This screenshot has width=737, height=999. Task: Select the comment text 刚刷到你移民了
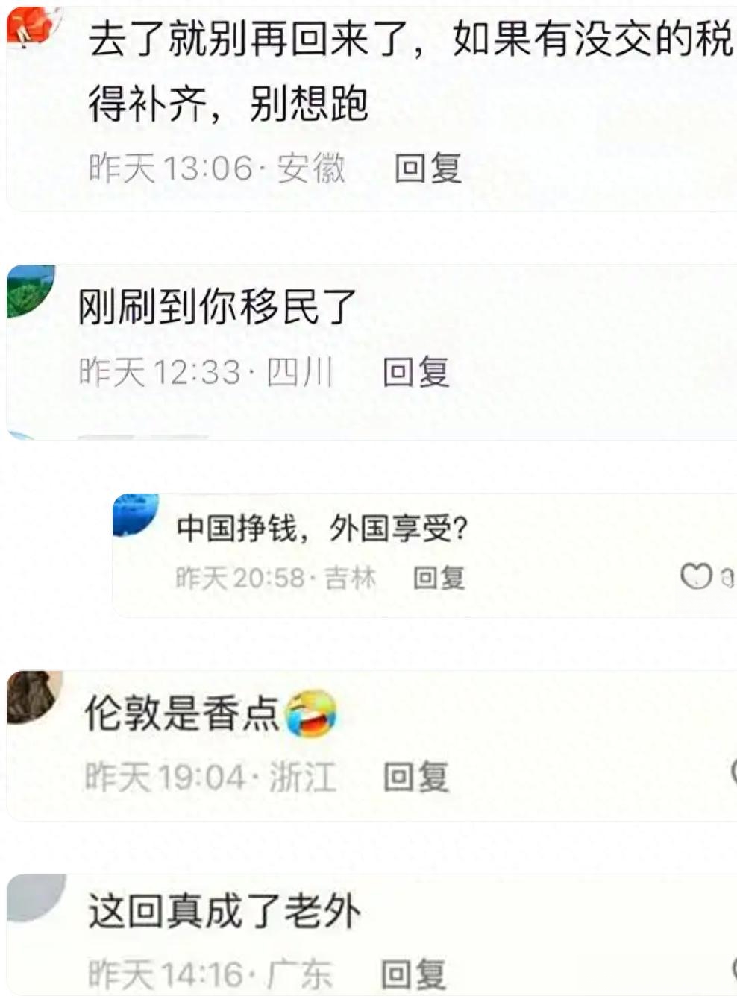217,307
